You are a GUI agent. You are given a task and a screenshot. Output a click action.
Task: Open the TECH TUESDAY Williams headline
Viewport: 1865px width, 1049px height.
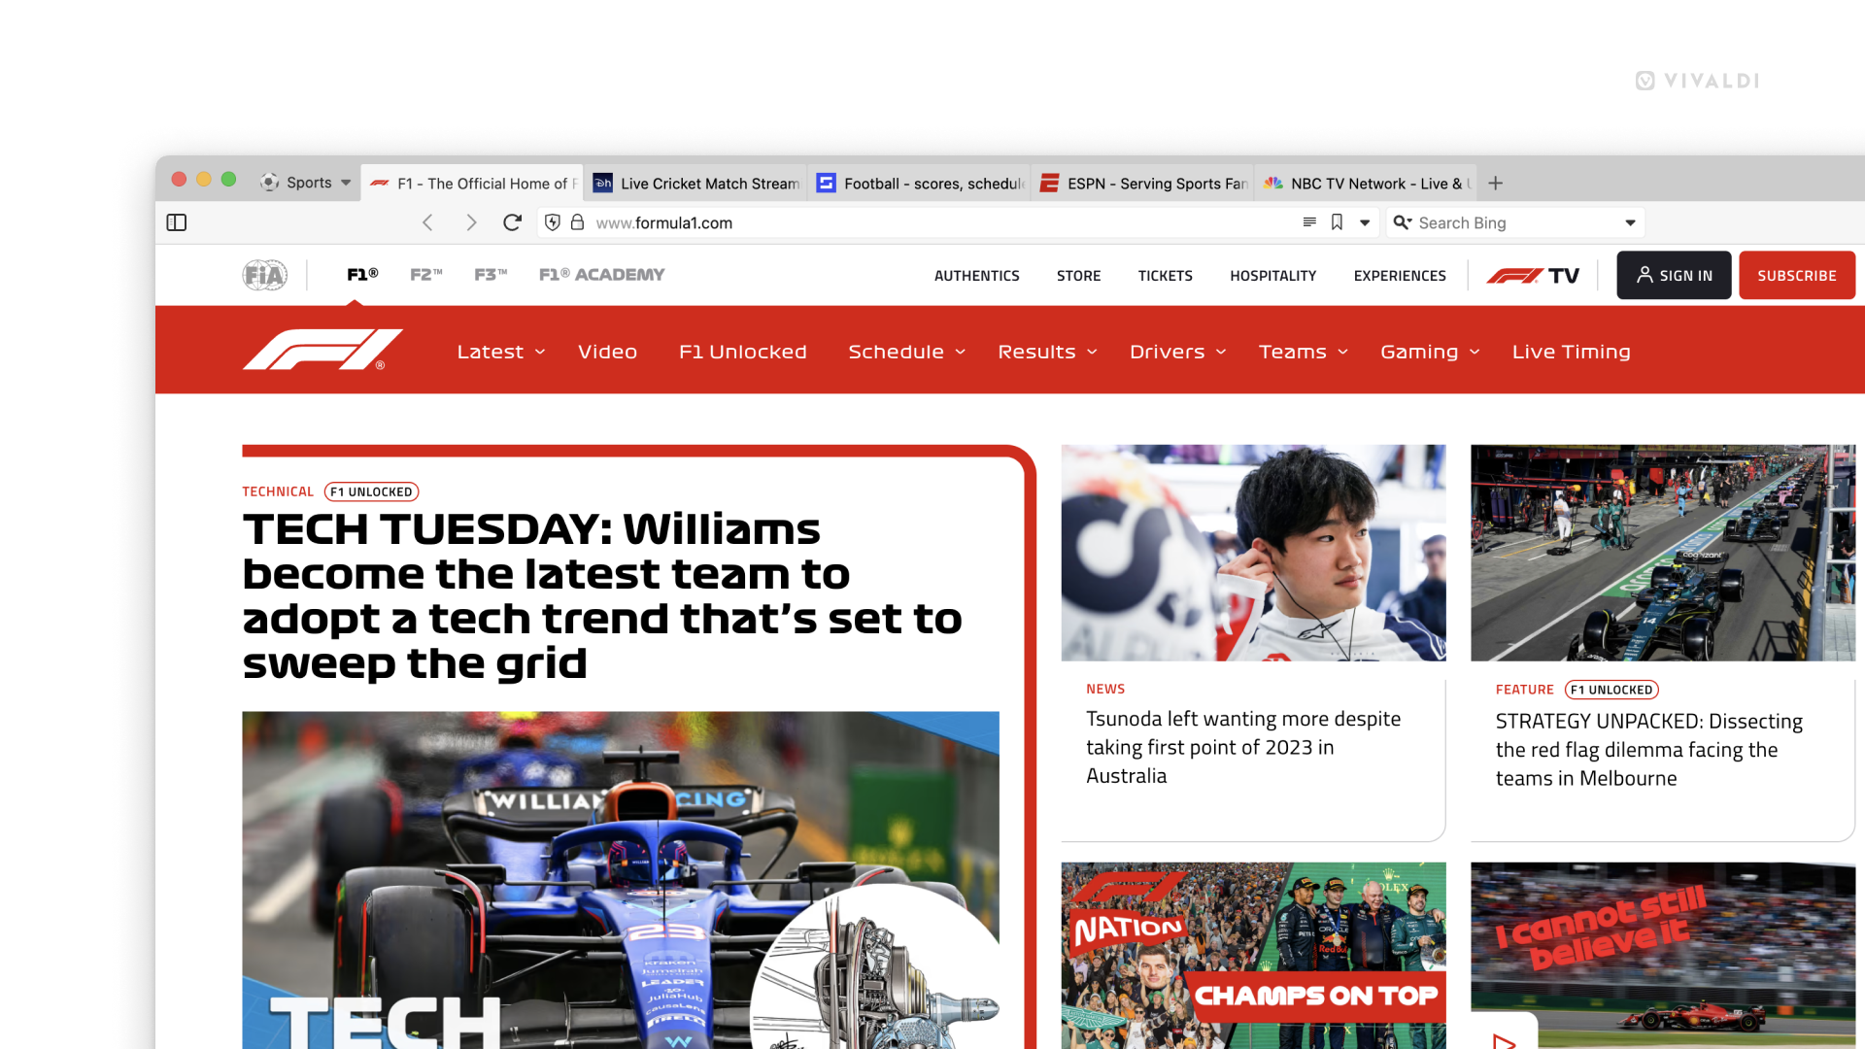[x=602, y=596]
